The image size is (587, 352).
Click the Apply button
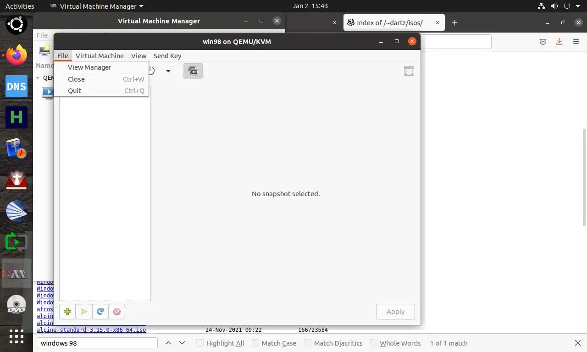(395, 312)
